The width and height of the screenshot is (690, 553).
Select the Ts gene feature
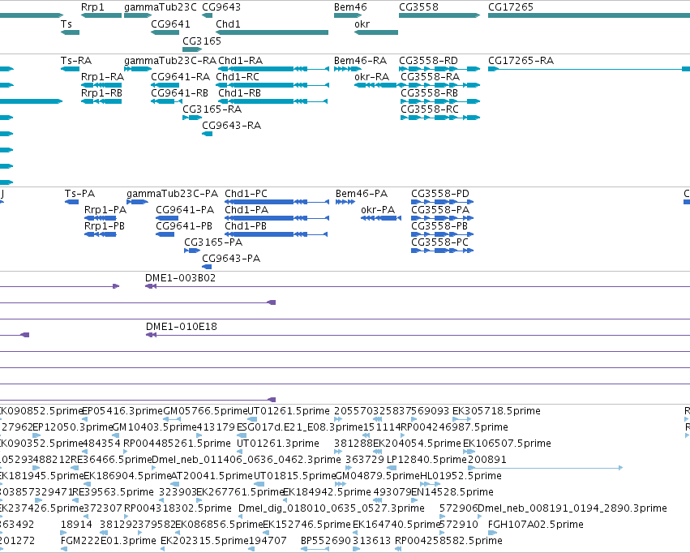click(x=70, y=32)
